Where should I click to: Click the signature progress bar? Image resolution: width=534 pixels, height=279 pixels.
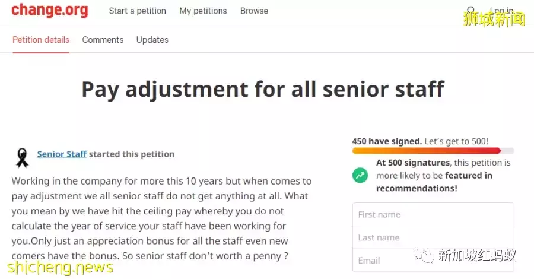433,151
